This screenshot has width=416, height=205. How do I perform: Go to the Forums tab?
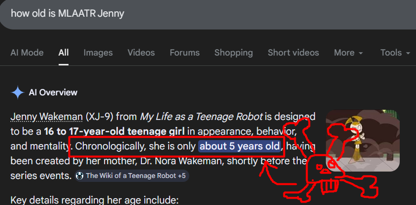184,53
